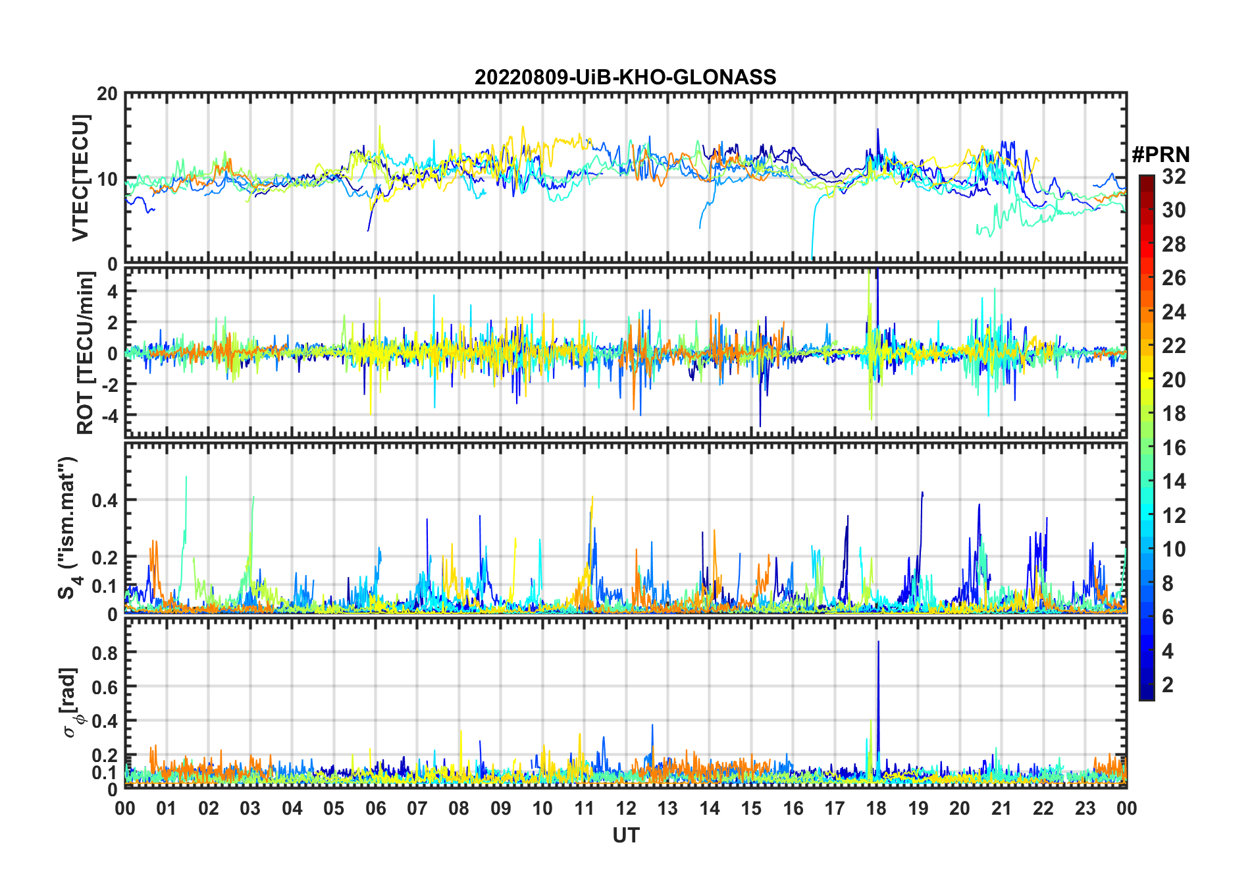Screen dimensions: 1252x876
Task: Pick colorbar tick label 22
Action: coord(1174,346)
